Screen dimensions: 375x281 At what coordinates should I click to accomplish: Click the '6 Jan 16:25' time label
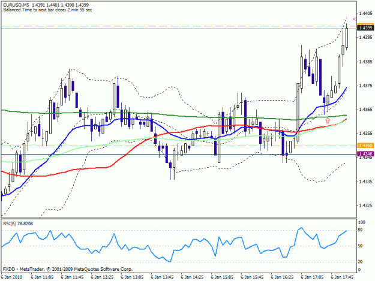[x=282, y=277]
